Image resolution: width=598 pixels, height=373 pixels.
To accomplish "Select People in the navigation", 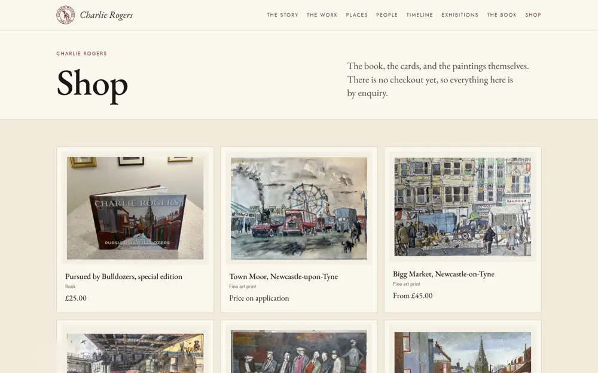I will tap(387, 15).
